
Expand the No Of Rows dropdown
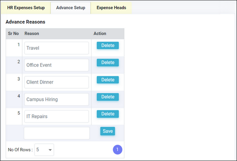pyautogui.click(x=44, y=150)
